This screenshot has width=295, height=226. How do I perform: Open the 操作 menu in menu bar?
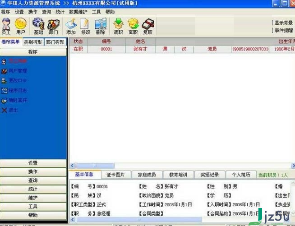(x=33, y=12)
